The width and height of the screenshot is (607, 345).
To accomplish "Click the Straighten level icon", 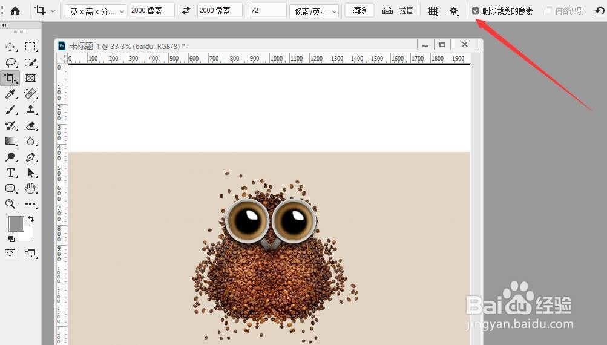I will click(387, 11).
